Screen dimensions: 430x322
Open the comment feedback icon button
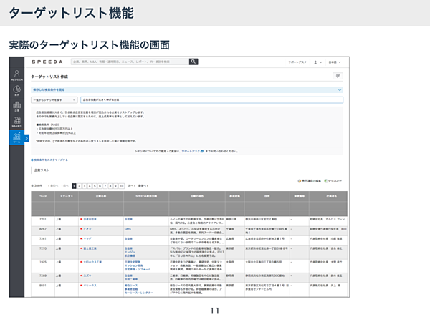[338, 76]
